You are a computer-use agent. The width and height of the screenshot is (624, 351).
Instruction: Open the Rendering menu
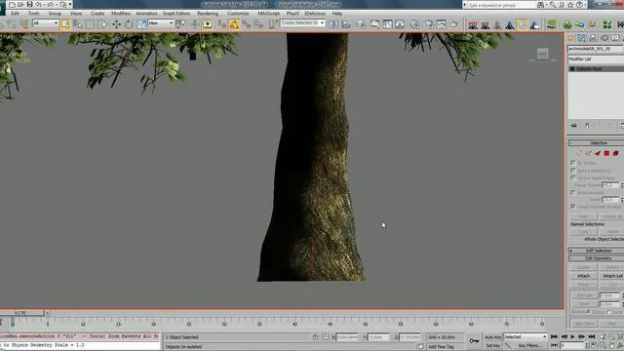click(208, 13)
